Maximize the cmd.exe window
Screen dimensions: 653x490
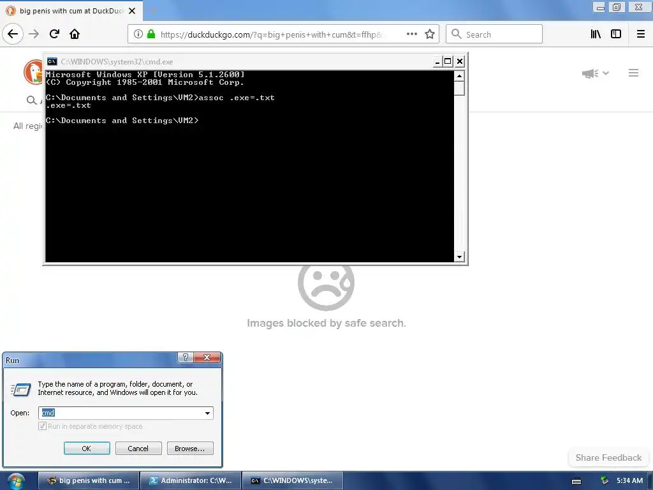(448, 62)
